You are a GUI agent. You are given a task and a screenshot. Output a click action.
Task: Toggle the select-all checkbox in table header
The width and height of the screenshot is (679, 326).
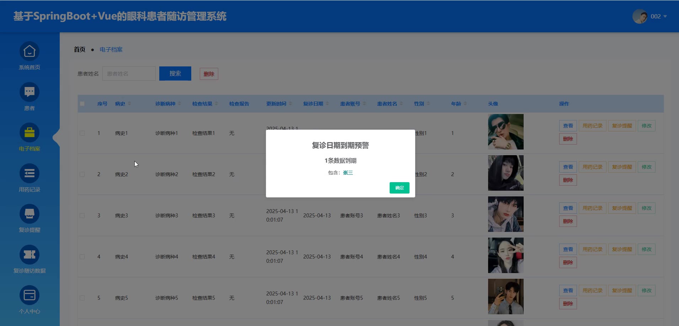[82, 104]
